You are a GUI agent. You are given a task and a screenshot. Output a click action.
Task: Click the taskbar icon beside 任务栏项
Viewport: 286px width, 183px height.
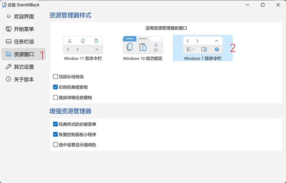click(x=8, y=42)
